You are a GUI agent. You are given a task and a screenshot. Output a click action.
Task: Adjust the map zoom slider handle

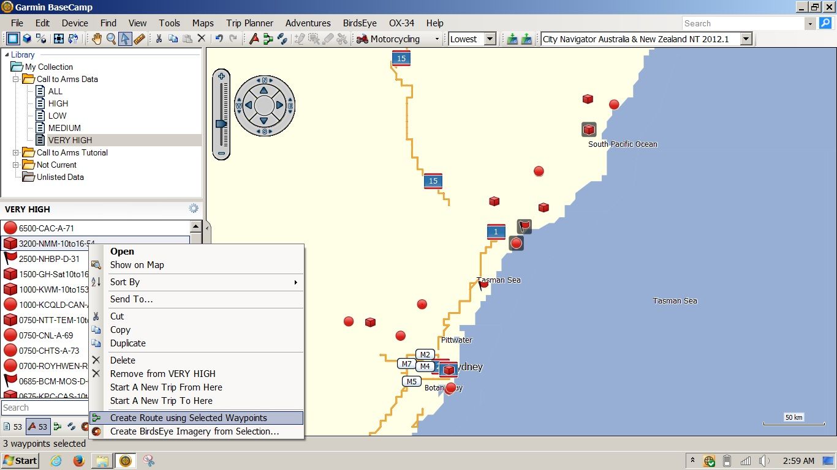click(221, 124)
